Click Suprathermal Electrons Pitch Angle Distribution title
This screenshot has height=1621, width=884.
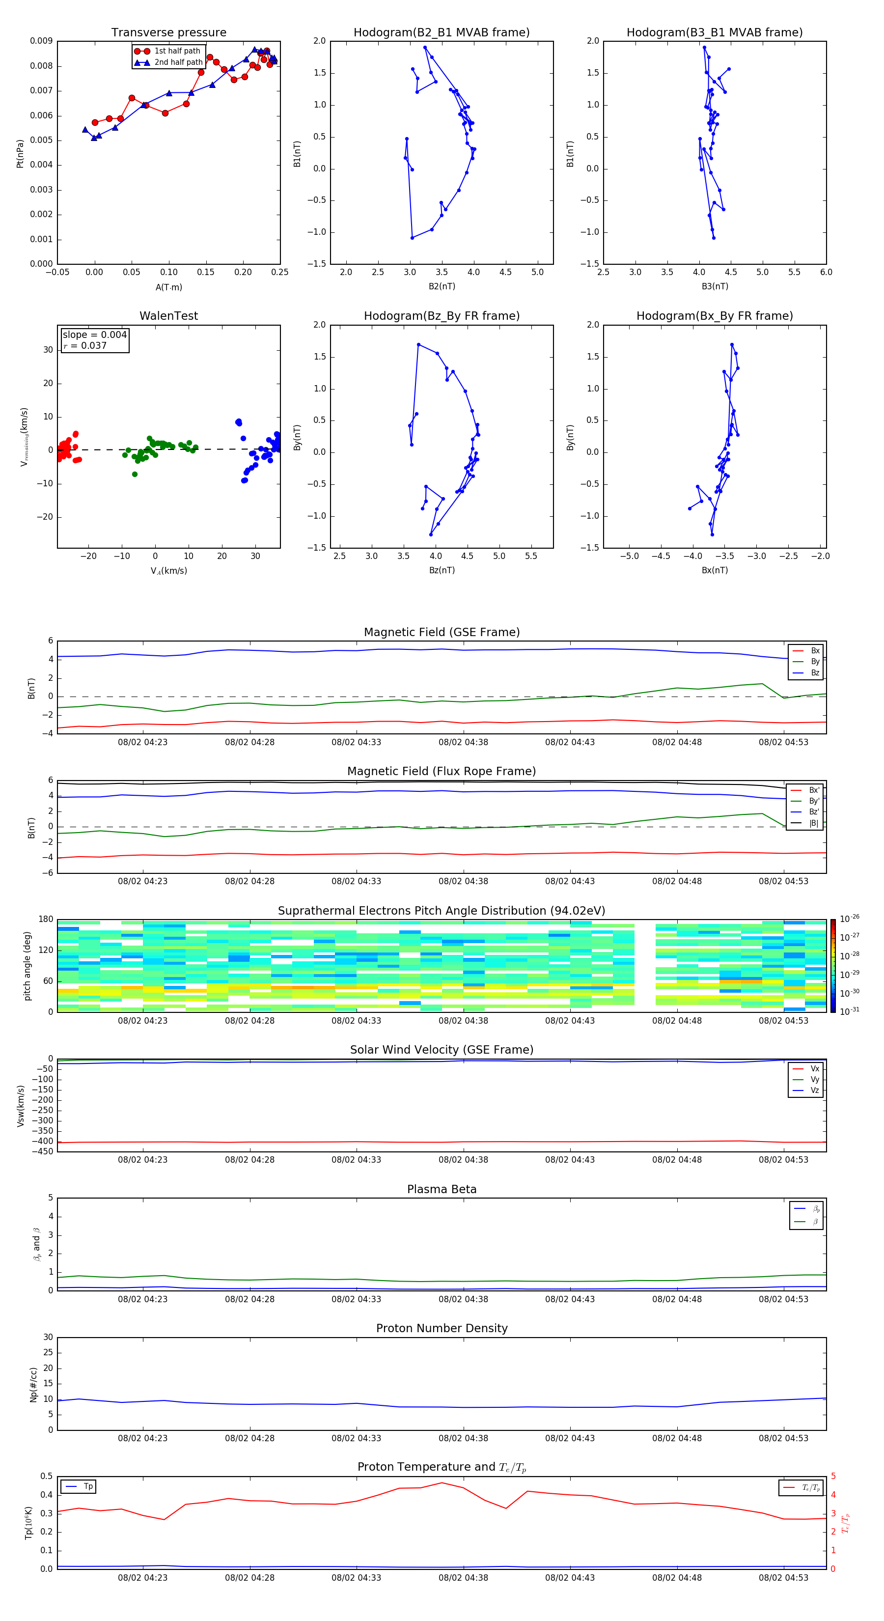442,911
